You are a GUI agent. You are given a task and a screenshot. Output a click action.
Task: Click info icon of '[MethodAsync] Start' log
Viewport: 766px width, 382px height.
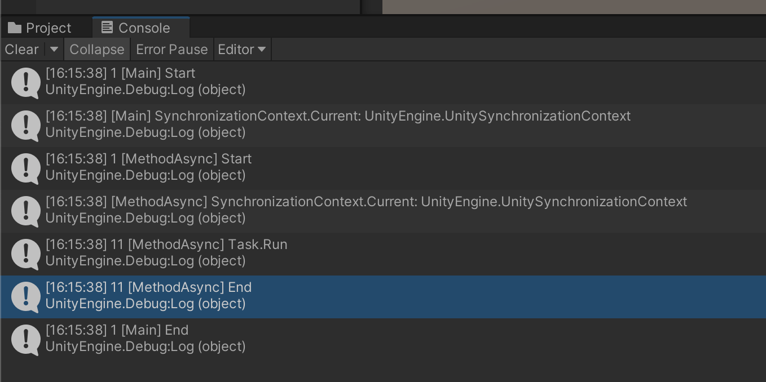click(x=26, y=168)
